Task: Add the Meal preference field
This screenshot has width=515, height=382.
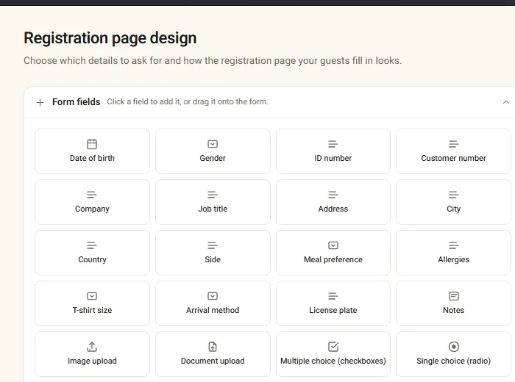Action: [333, 253]
